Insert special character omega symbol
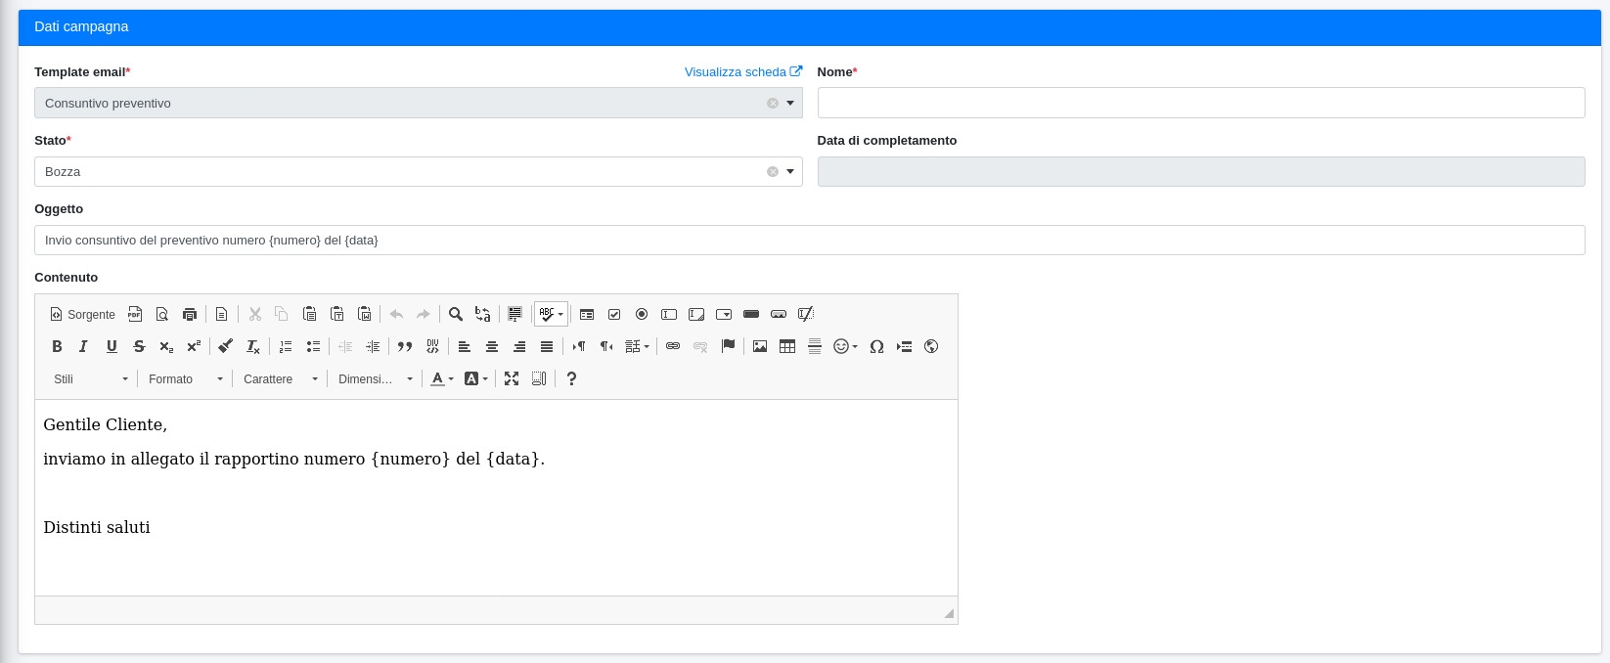 (876, 346)
